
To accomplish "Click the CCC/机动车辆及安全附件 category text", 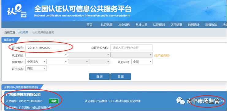I will coord(125,101).
